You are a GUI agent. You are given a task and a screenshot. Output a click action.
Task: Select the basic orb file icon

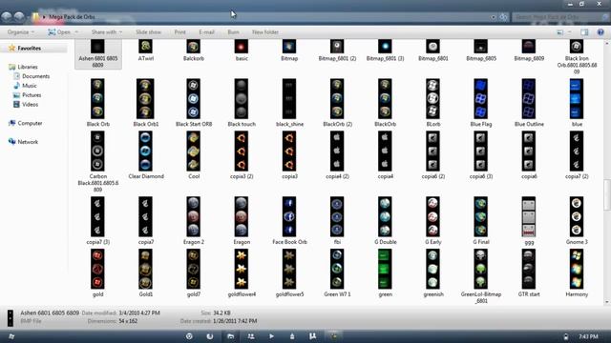point(242,47)
